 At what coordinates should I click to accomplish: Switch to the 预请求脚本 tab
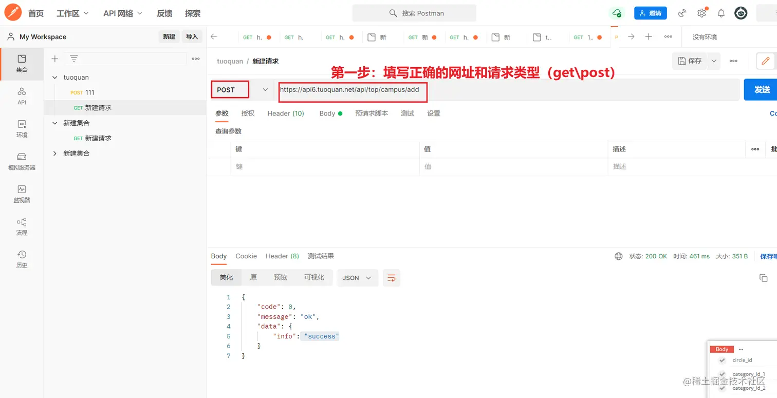372,113
